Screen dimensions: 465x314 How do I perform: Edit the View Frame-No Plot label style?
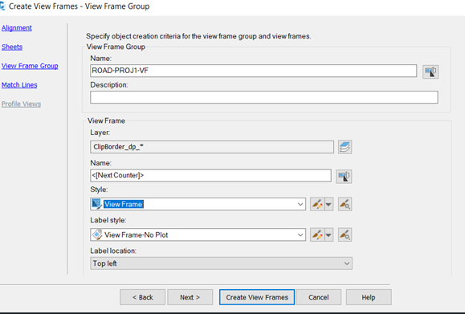[317, 234]
